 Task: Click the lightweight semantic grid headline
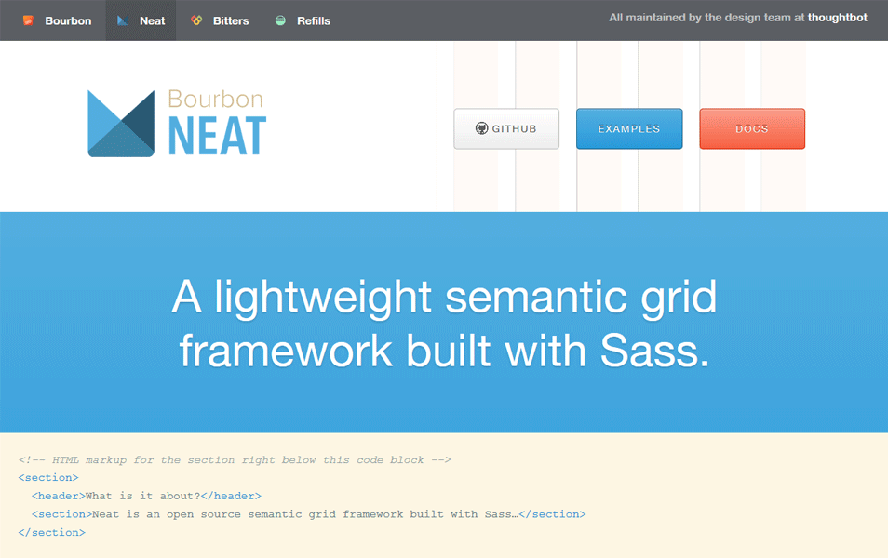(x=444, y=324)
